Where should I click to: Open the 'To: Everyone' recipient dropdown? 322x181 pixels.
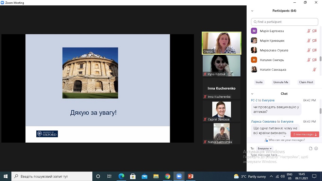pos(265,148)
